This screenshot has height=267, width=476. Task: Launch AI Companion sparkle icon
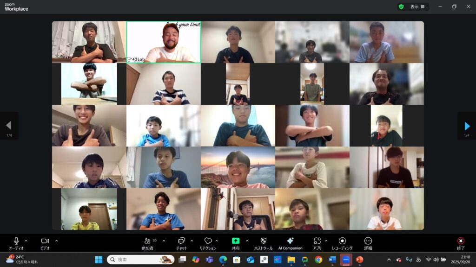click(290, 243)
